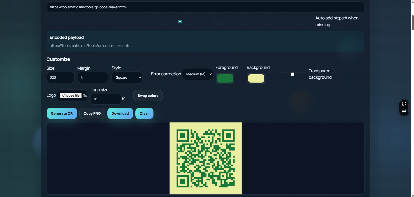The width and height of the screenshot is (414, 197).
Task: Toggle Auto add https:// when missing checkbox
Action: pos(180,21)
